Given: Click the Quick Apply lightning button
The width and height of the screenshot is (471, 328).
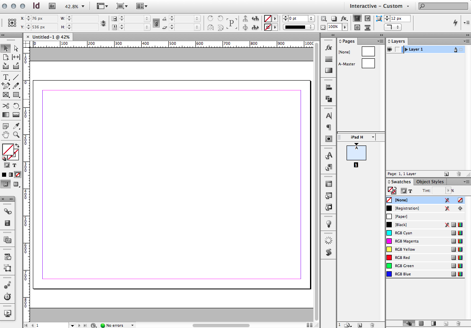Looking at the screenshot, I should click(456, 23).
